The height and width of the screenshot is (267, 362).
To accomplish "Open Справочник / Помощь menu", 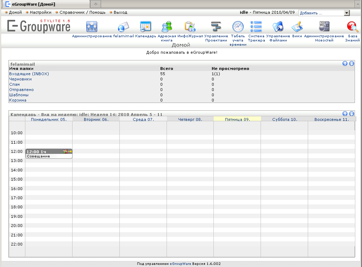I will [x=82, y=12].
